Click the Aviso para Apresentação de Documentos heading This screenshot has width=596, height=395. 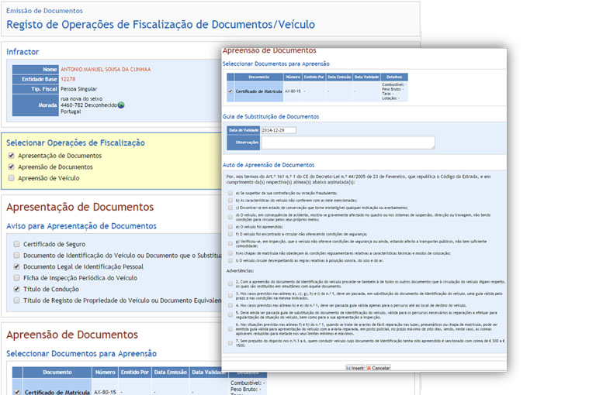[x=81, y=225]
